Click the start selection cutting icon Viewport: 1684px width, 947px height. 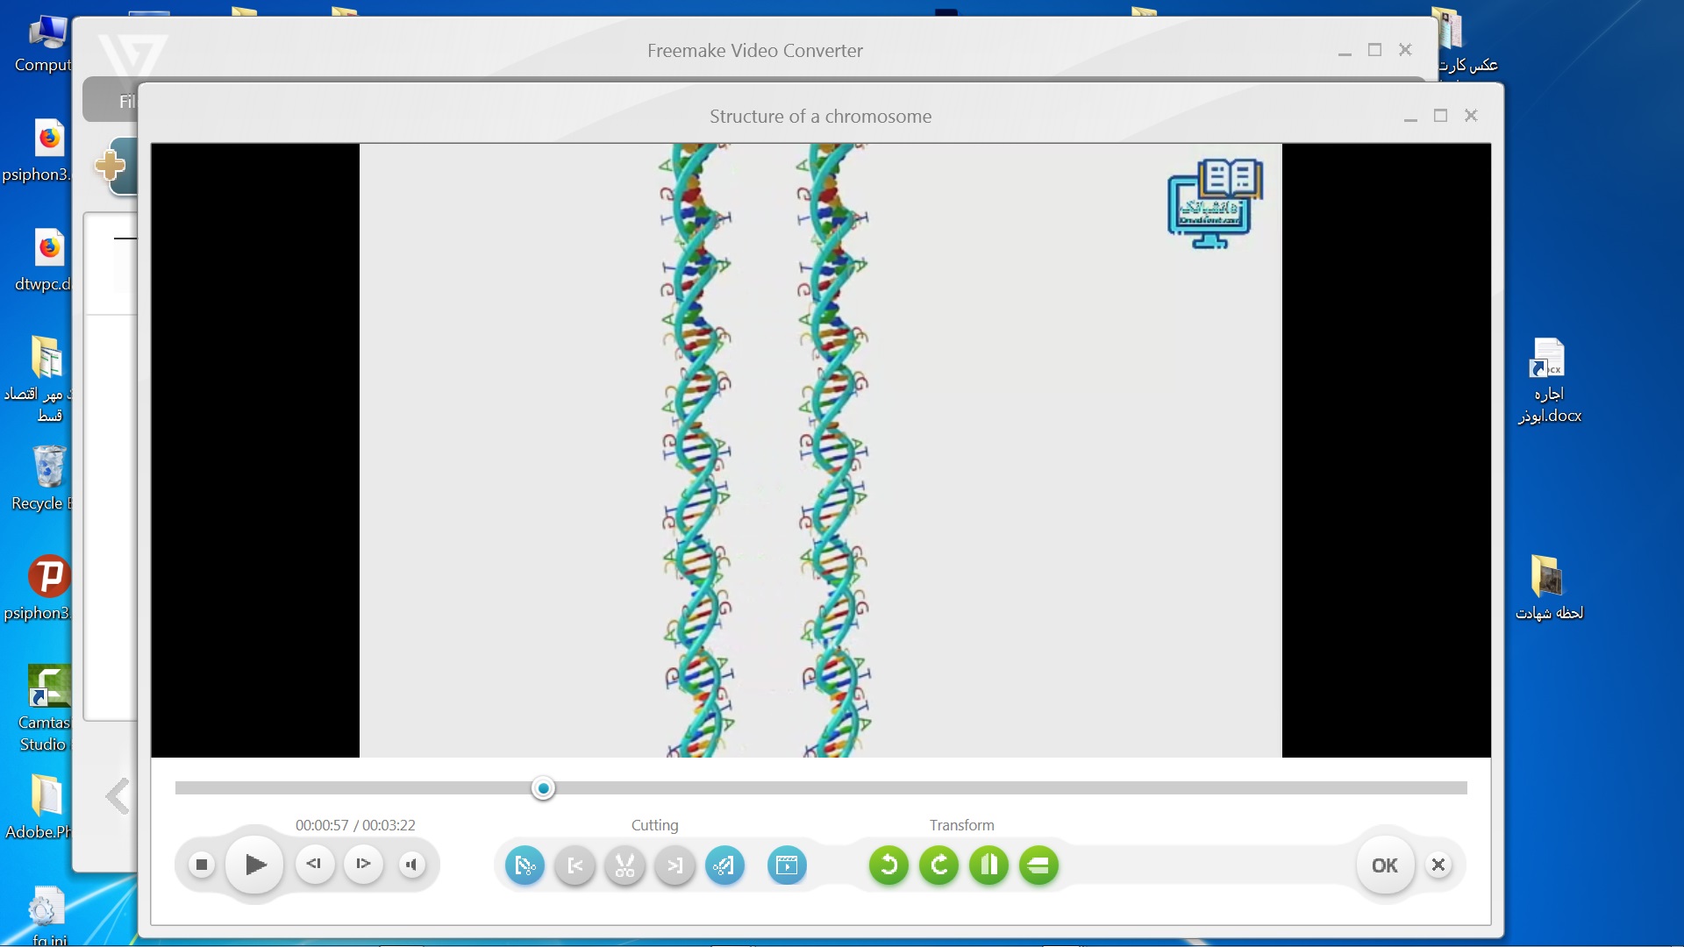(524, 865)
